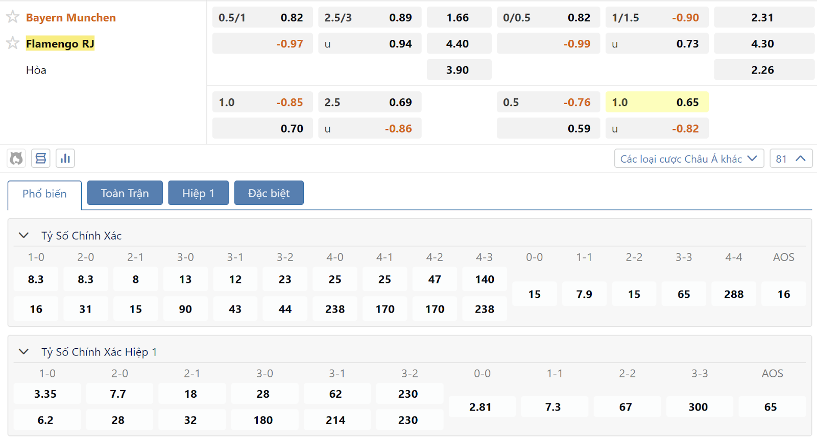Bet full-time 4-4 draw at 288

(734, 294)
